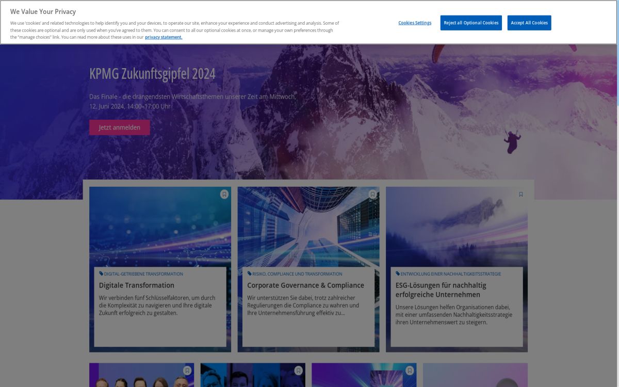Click tag icon beside Entwicklung einer Nachhaltigkeitsstrategie
This screenshot has width=619, height=387.
point(398,274)
